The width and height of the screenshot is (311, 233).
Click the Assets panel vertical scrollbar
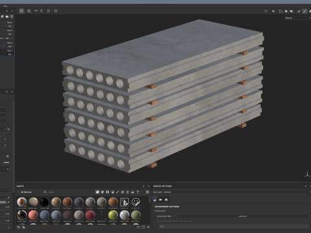click(149, 199)
